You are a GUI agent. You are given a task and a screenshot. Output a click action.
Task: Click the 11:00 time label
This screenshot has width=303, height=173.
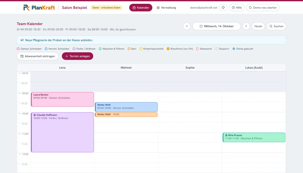[25, 134]
